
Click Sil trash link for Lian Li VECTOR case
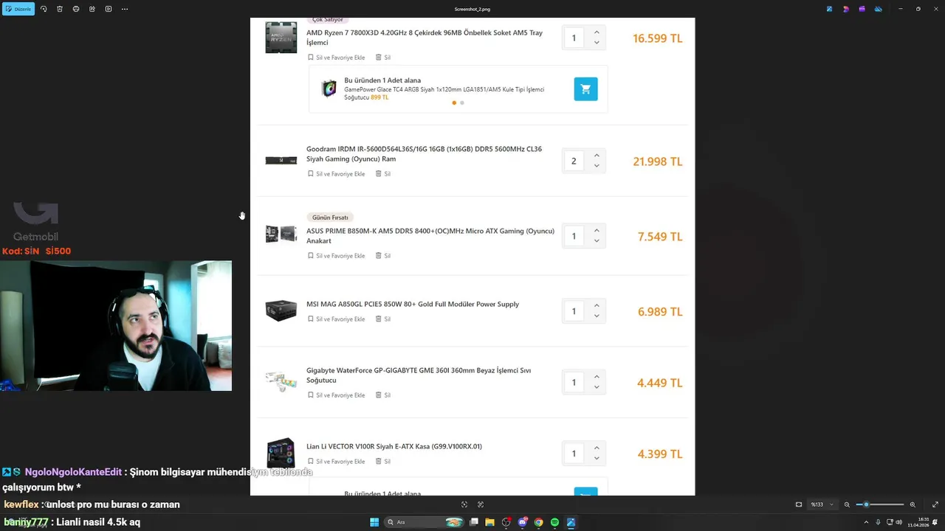383,462
